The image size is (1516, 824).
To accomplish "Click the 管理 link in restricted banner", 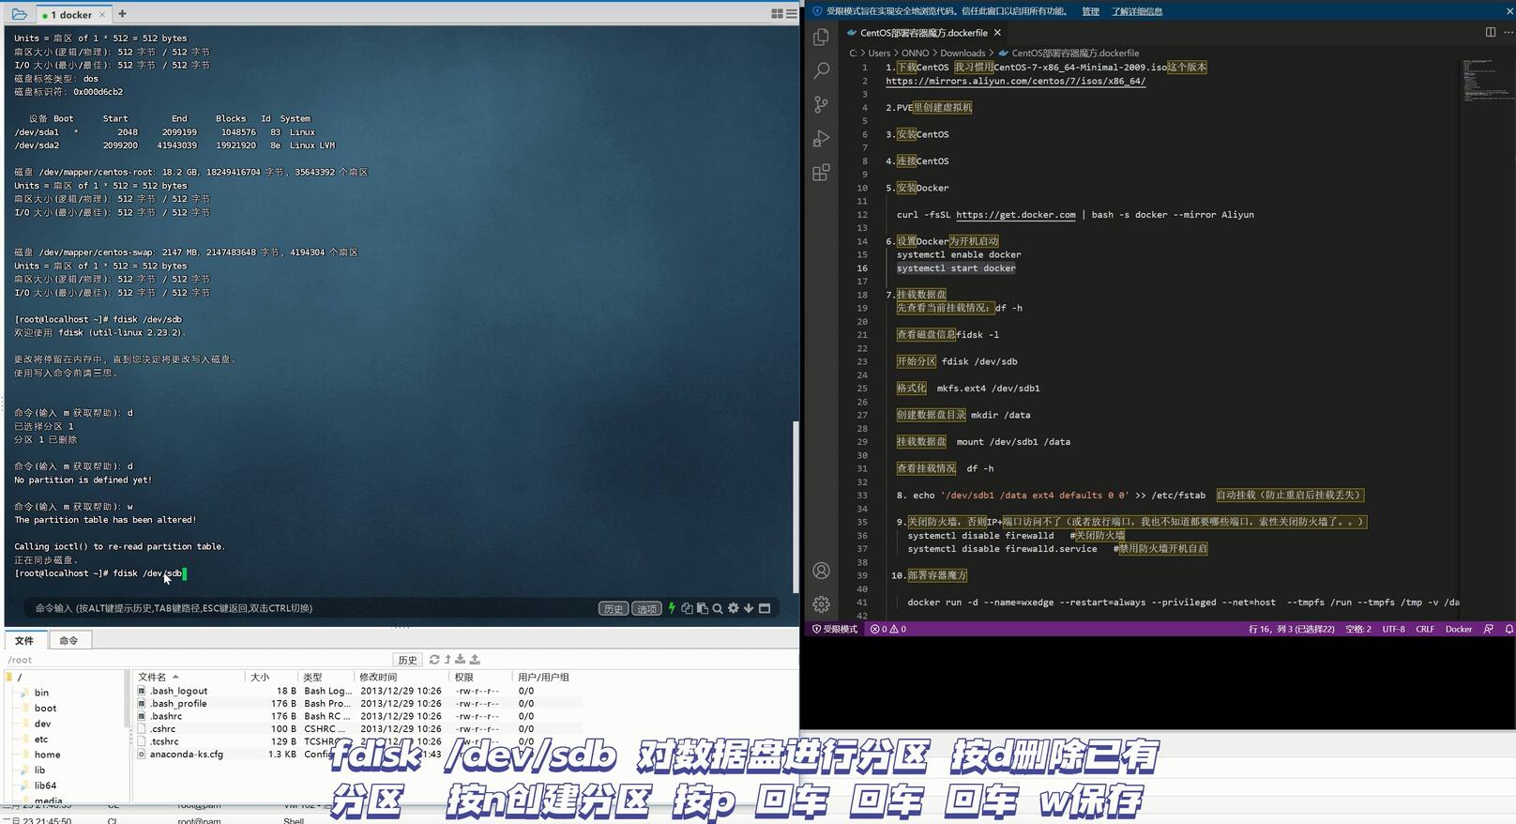I will click(1090, 11).
